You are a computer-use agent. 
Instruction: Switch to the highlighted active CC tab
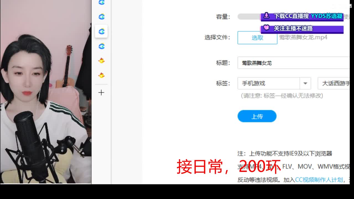pyautogui.click(x=101, y=32)
